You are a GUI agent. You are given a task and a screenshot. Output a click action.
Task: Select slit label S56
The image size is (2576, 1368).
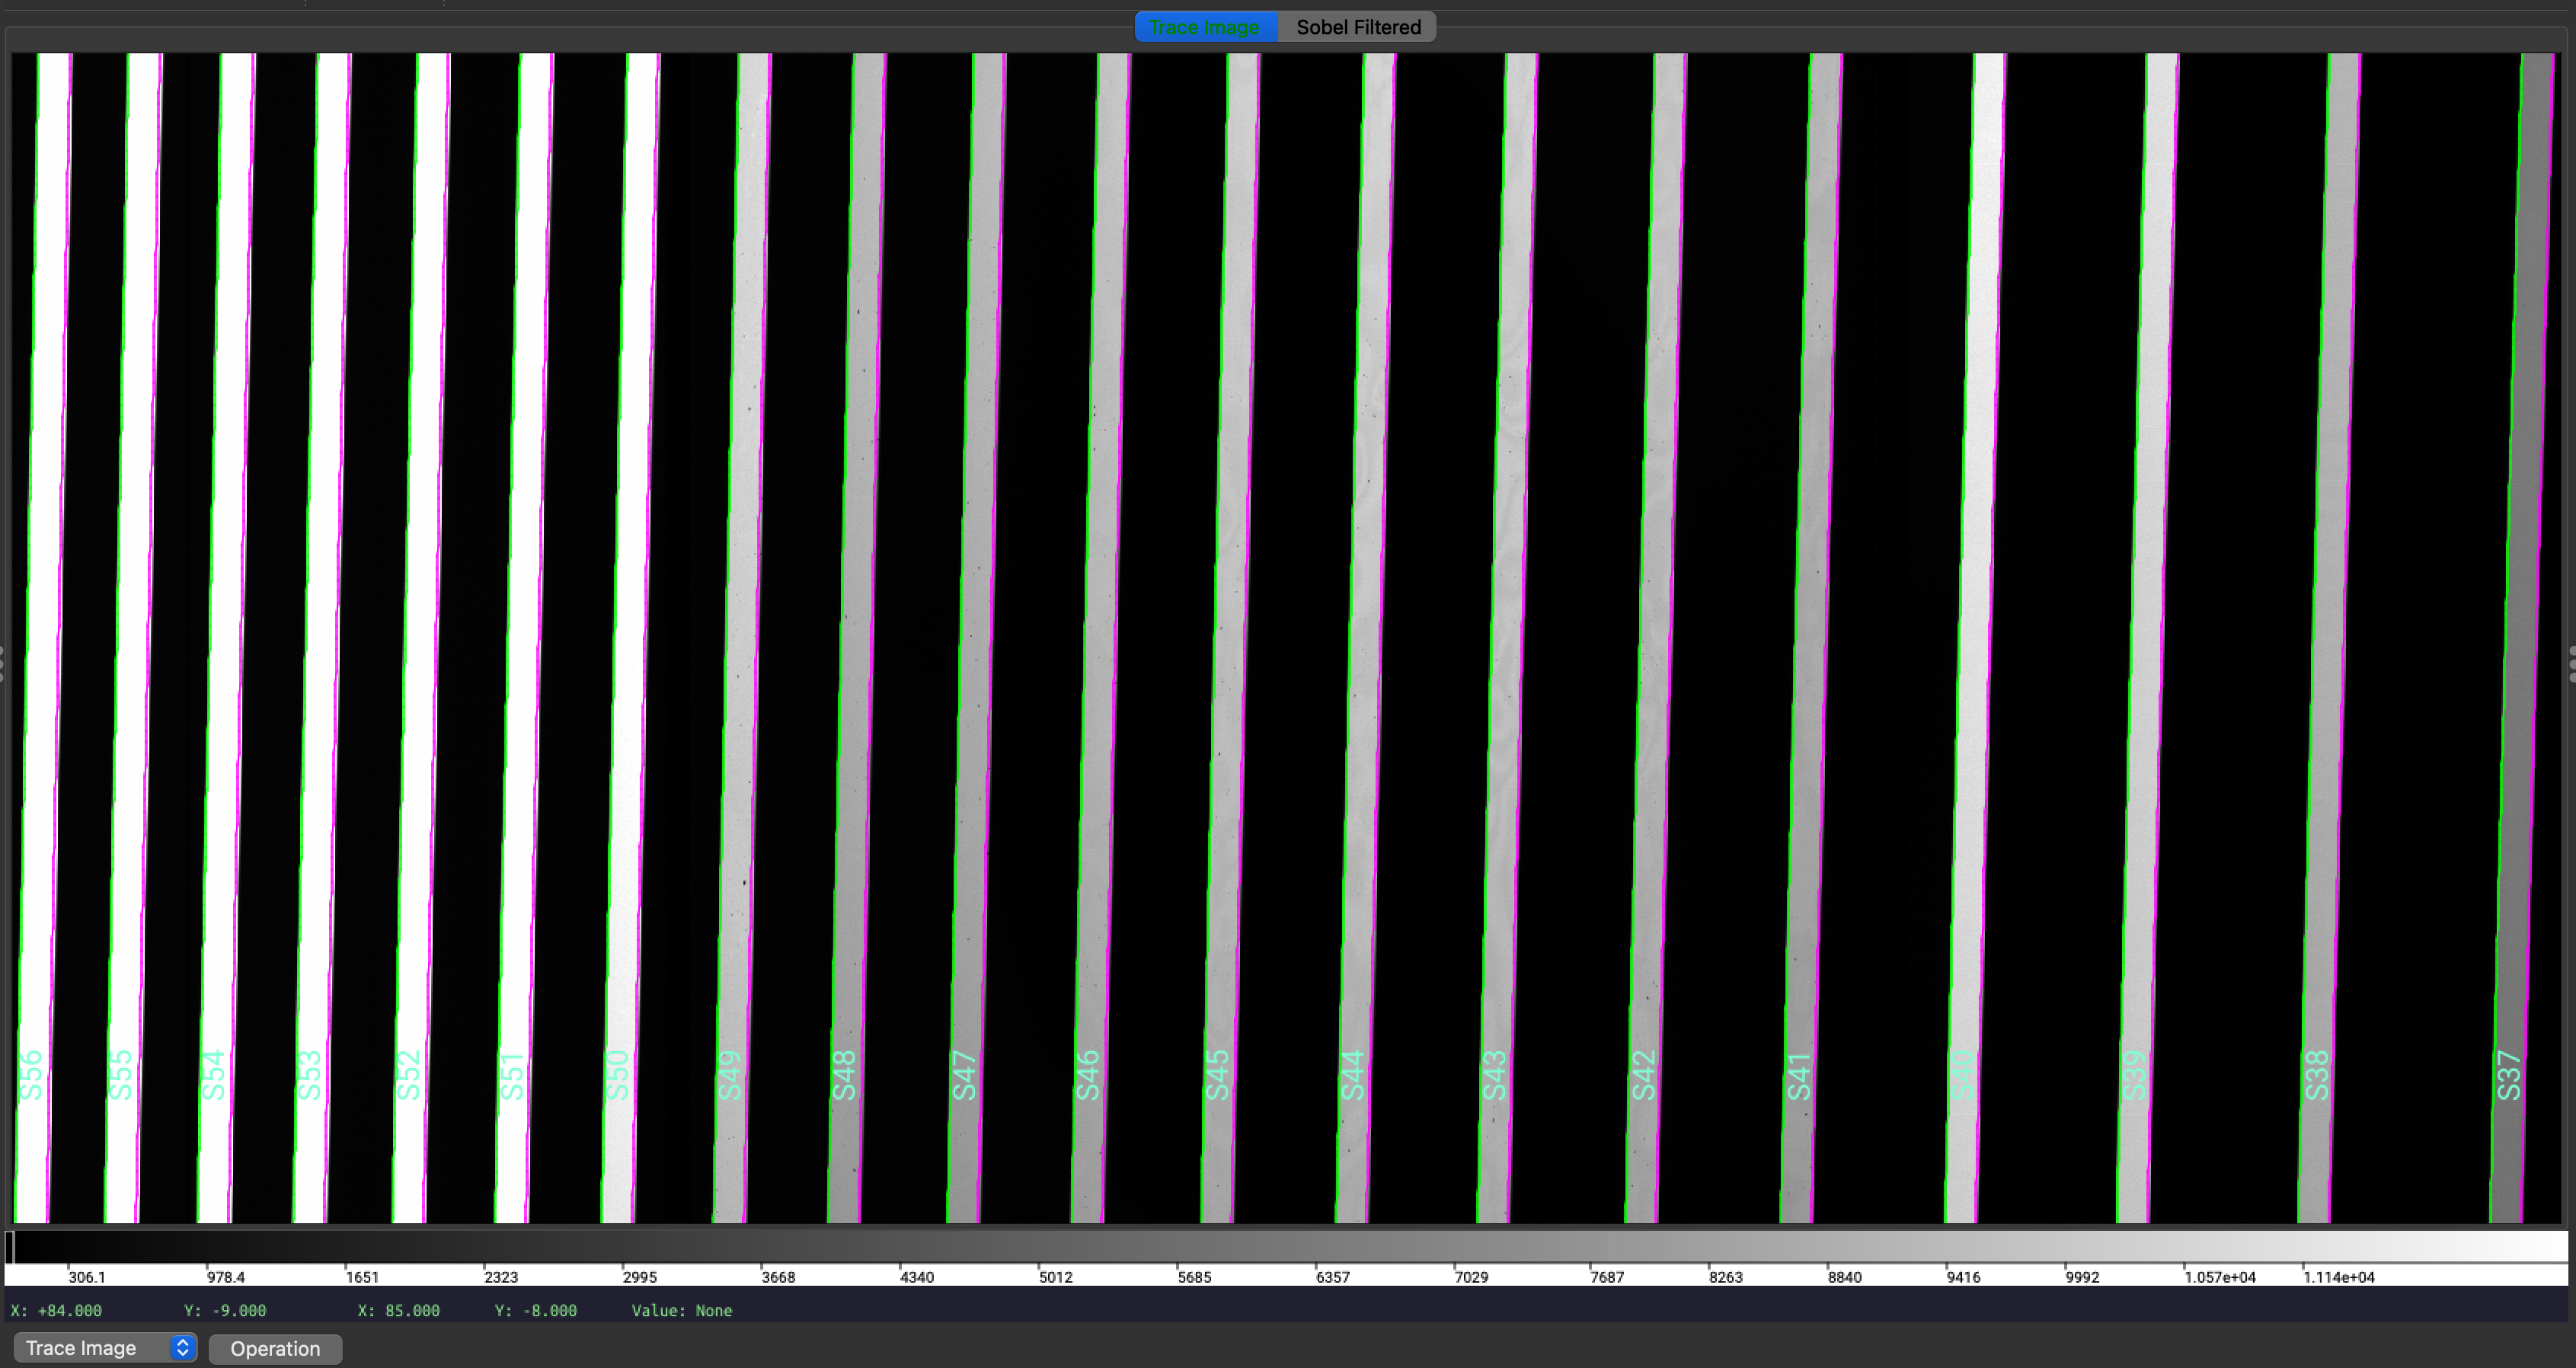click(x=32, y=1075)
